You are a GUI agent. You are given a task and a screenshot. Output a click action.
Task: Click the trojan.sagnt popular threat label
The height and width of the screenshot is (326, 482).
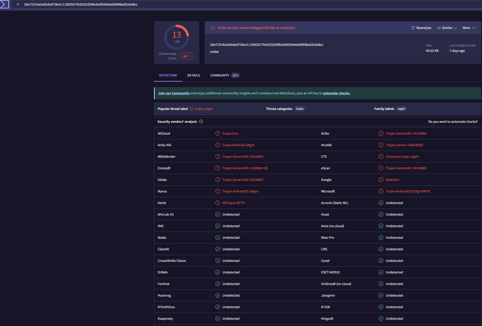click(x=204, y=109)
